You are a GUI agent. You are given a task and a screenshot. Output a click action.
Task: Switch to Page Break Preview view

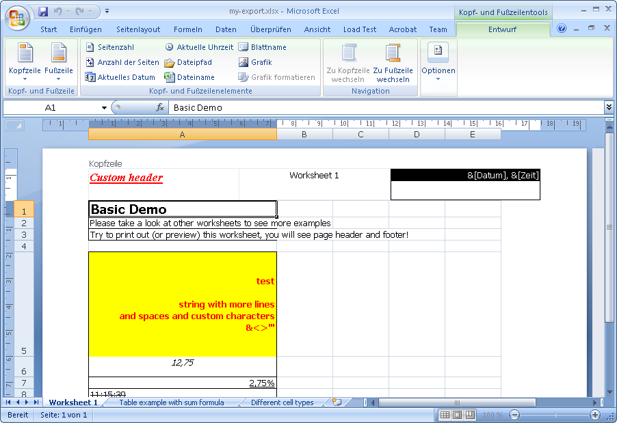(x=469, y=415)
